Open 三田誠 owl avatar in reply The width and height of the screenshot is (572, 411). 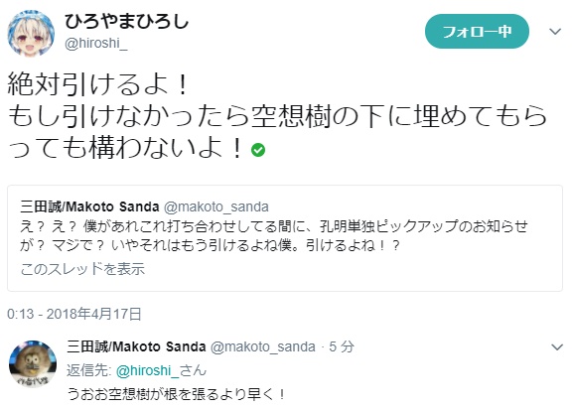tap(33, 364)
